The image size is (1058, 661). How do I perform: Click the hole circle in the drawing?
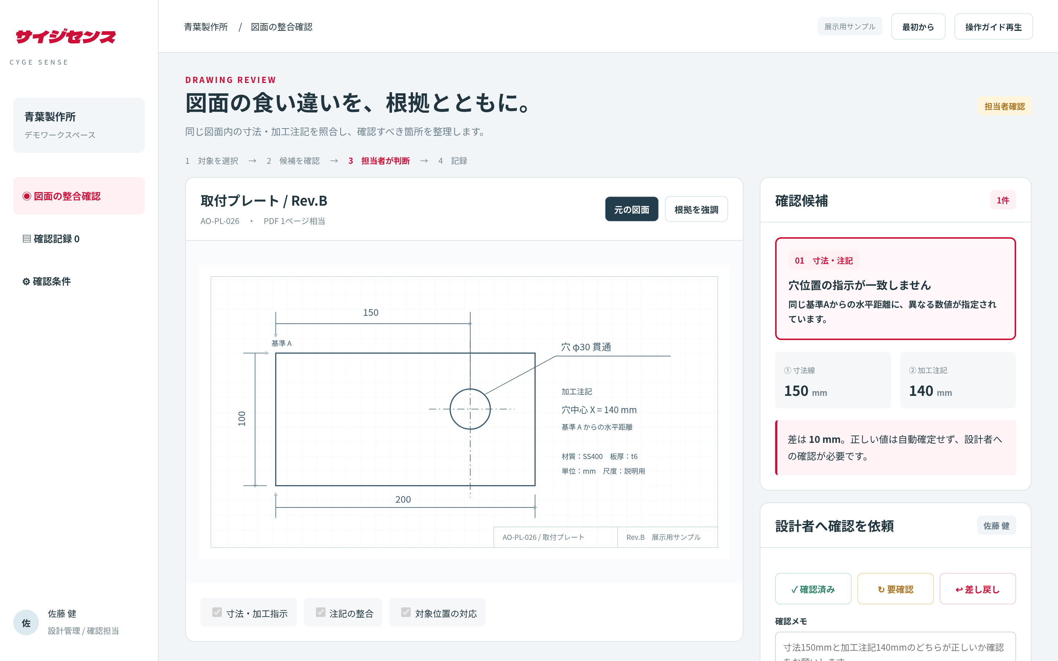click(470, 409)
